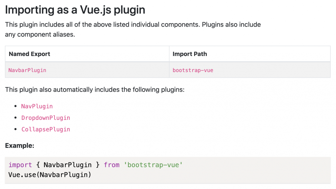Click the bullet point beside NavPlugin
The height and width of the screenshot is (189, 336).
pyautogui.click(x=15, y=106)
